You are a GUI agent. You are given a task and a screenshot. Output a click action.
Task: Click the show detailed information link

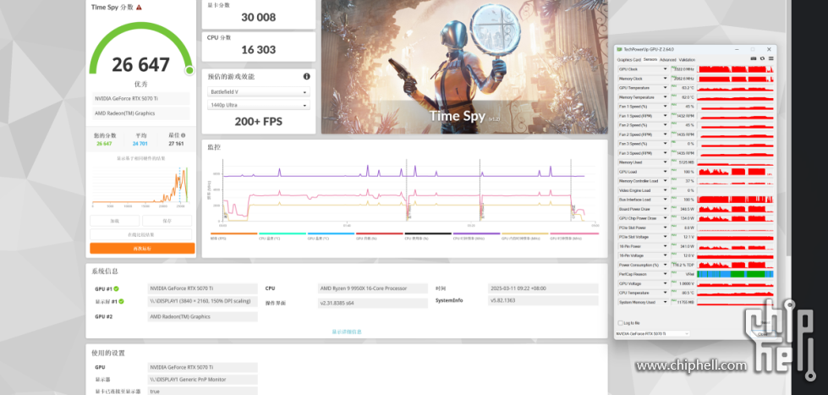(347, 332)
